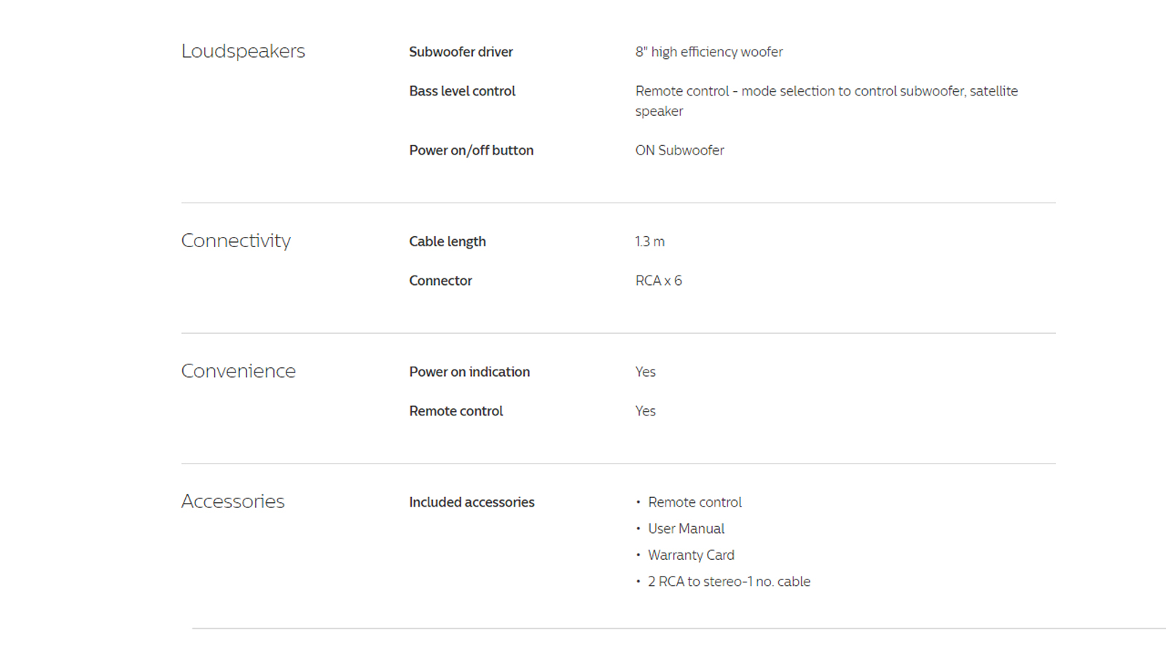
Task: Click the Convenience section heading
Action: [238, 371]
